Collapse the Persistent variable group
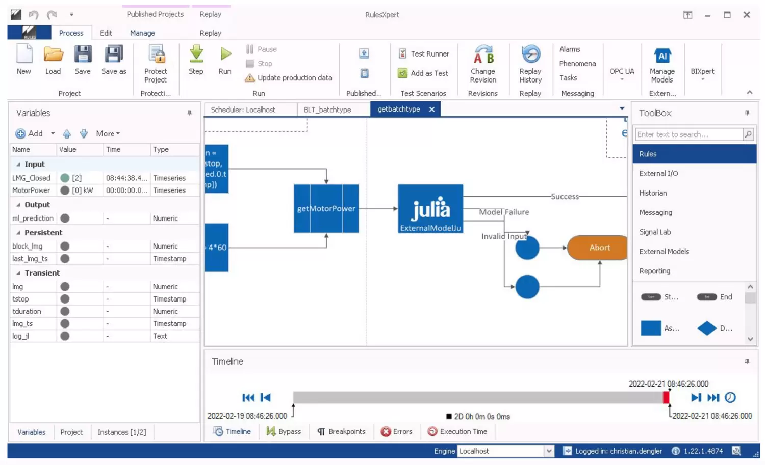The image size is (765, 465). coord(18,233)
